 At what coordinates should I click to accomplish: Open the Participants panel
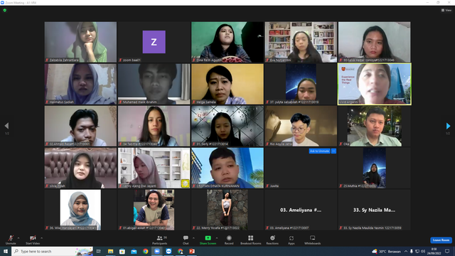[x=159, y=240]
